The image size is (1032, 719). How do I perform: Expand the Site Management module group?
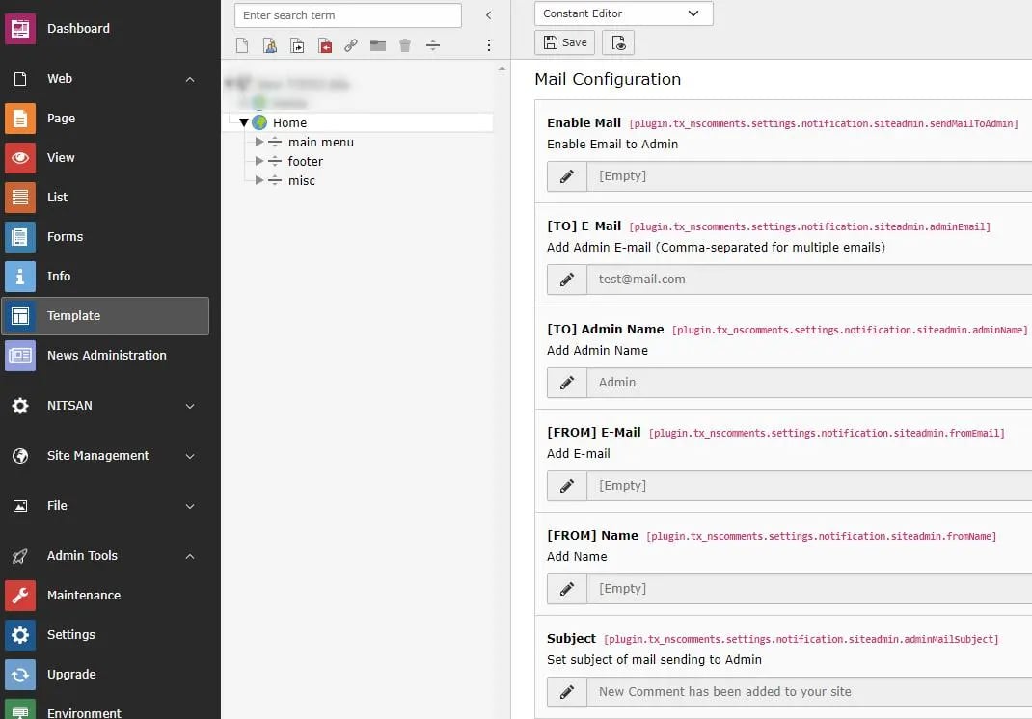tap(190, 456)
